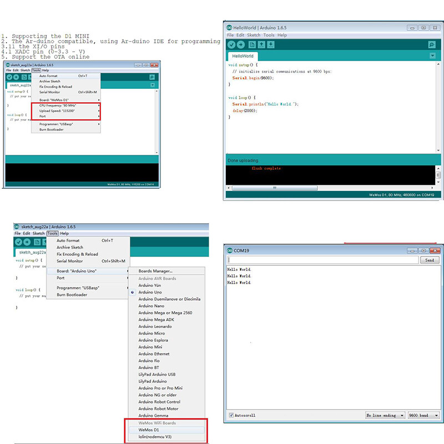444x444 pixels.
Task: Click Archive Sketch in top-left Tools menu
Action: (x=65, y=81)
